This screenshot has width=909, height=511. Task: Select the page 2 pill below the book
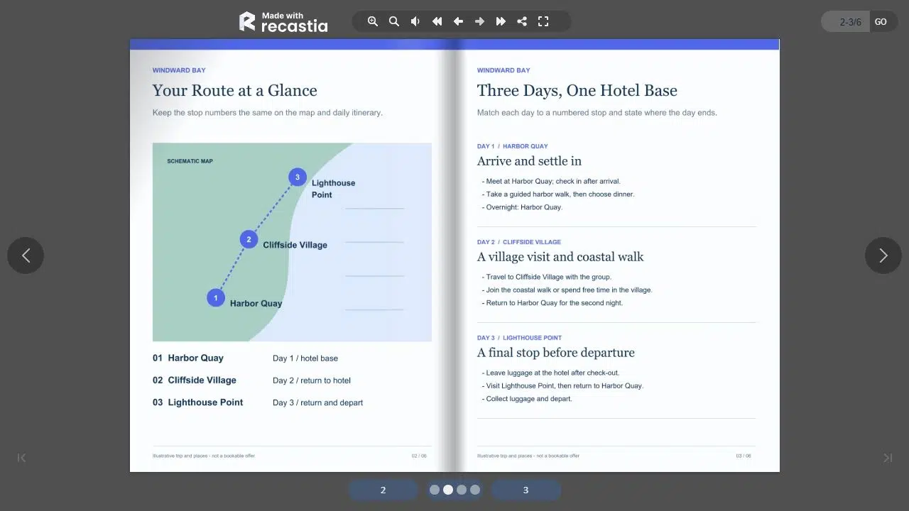pos(383,490)
